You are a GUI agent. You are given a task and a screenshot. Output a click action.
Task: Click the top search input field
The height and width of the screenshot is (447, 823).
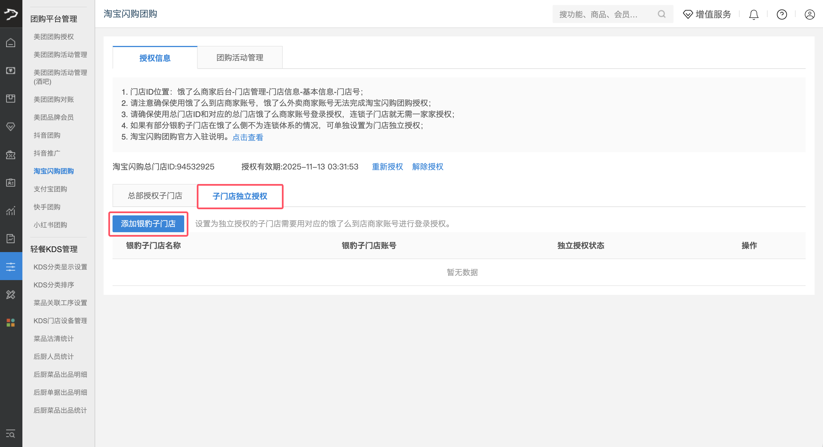tap(604, 14)
